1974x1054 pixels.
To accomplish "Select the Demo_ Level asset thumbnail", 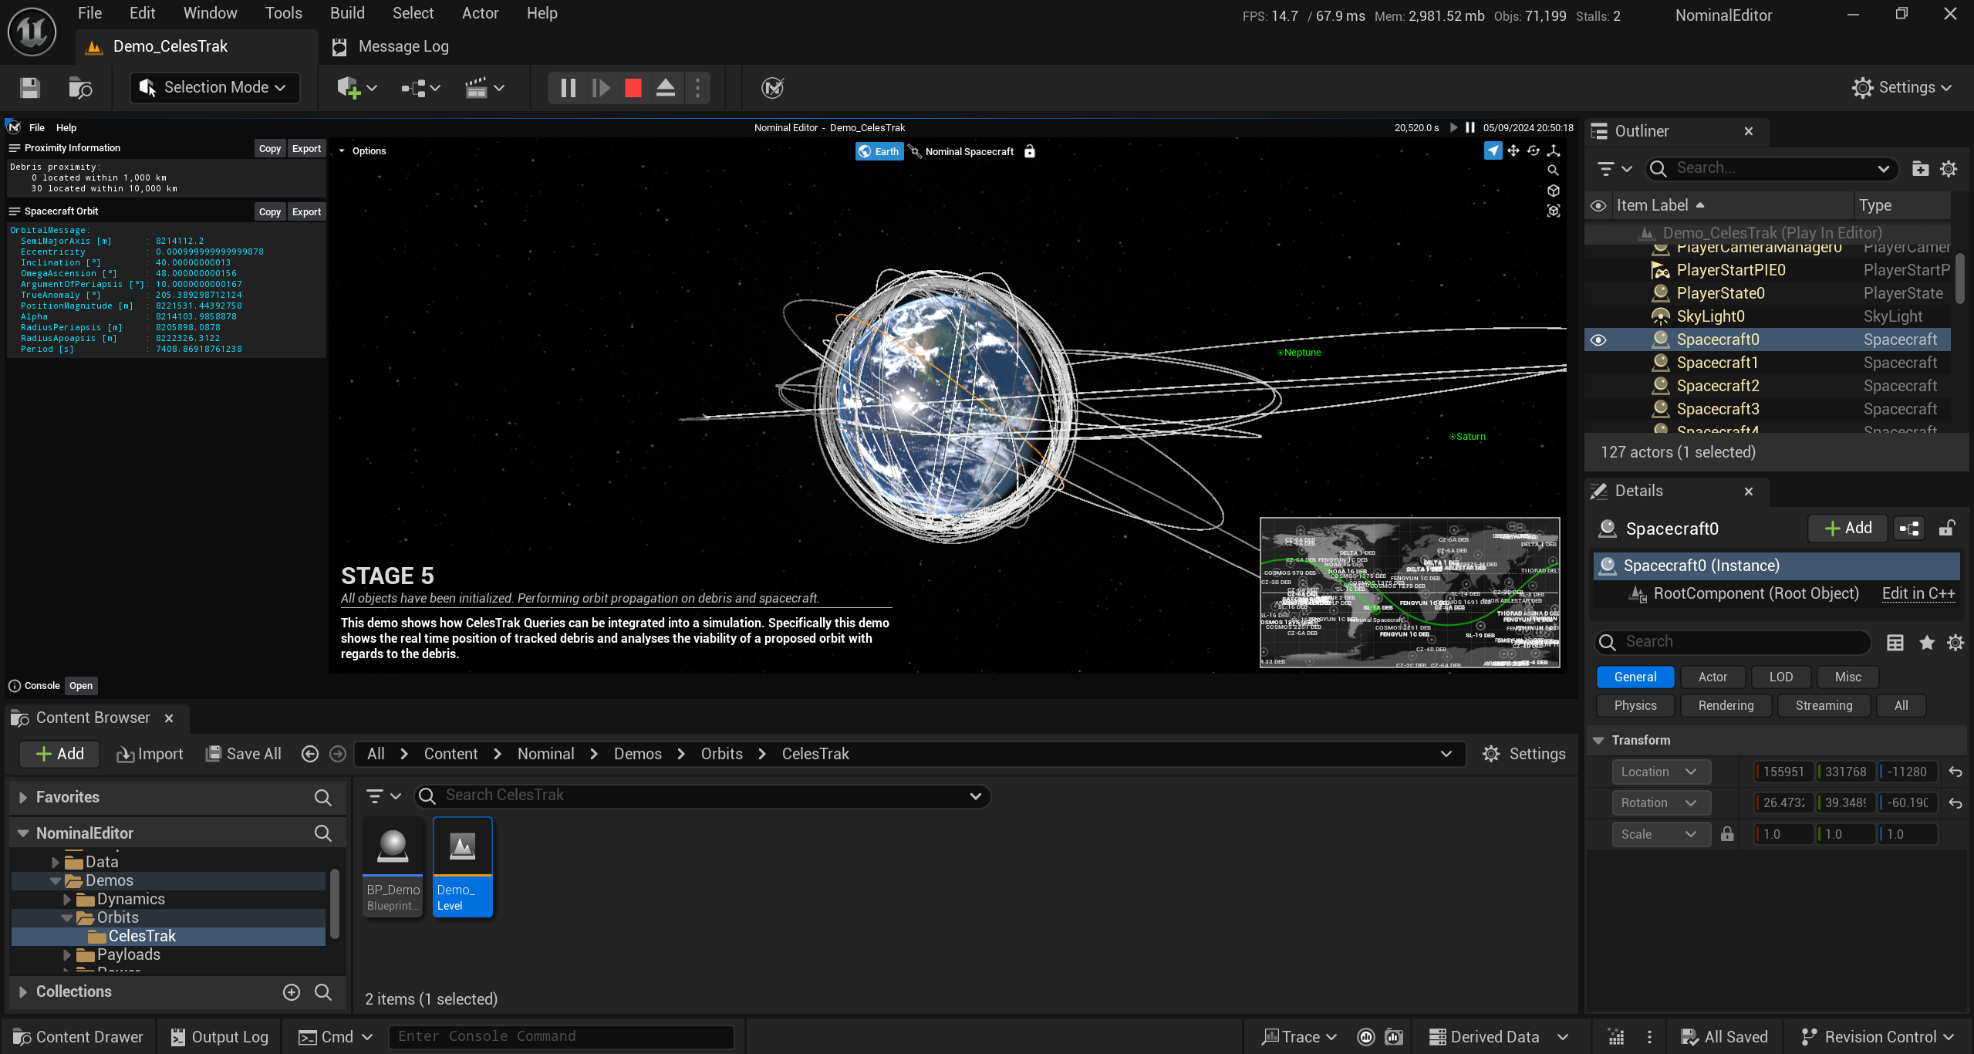I will [x=463, y=867].
